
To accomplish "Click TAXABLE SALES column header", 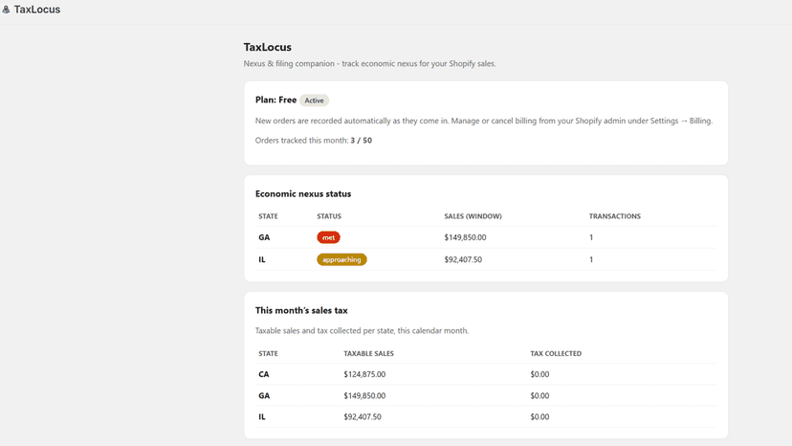I will [368, 354].
